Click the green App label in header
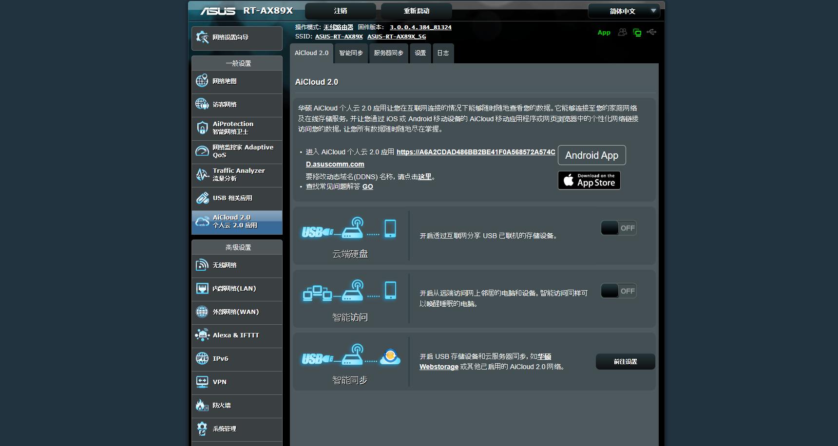The width and height of the screenshot is (838, 446). point(604,33)
